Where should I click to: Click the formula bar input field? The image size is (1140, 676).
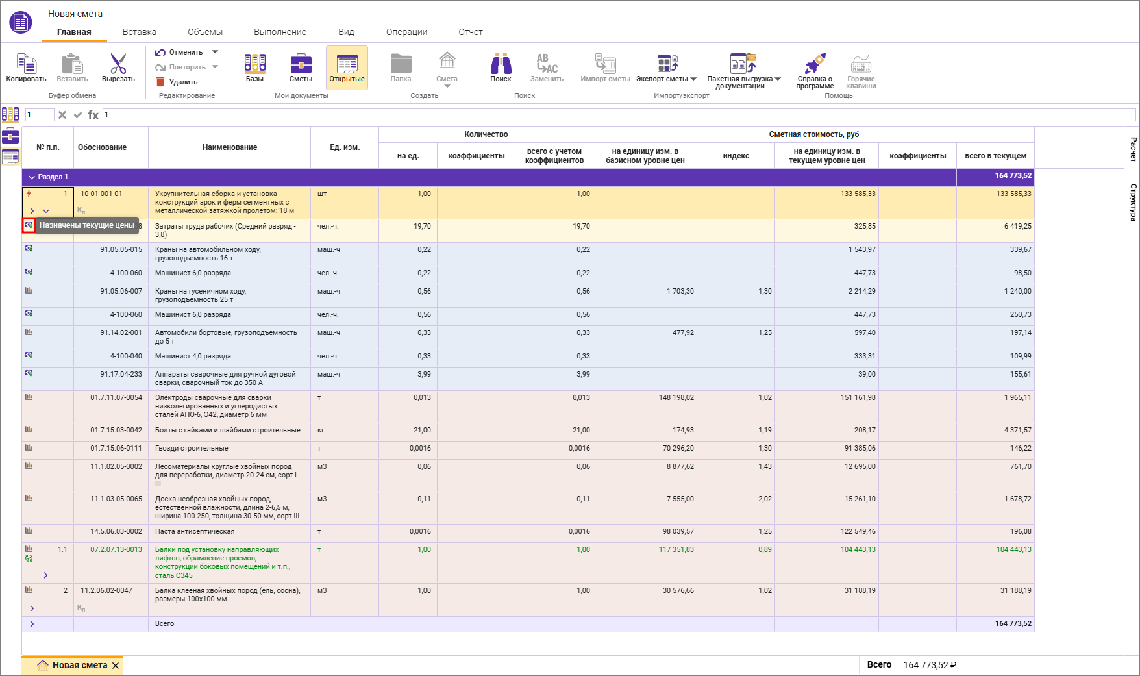[x=617, y=115]
